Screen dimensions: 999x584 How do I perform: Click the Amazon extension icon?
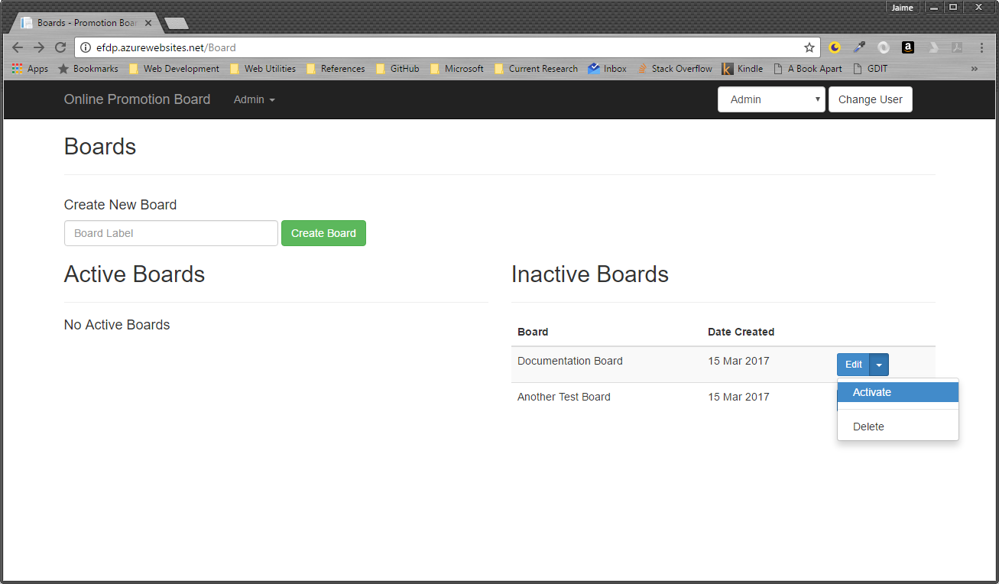click(908, 47)
